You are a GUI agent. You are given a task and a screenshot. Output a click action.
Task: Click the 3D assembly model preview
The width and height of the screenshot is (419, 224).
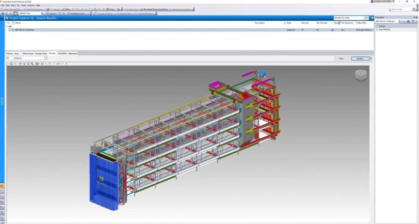(184, 139)
